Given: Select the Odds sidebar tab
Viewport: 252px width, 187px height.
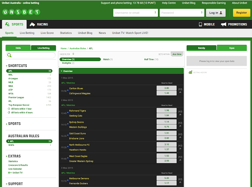Looking at the screenshot, I should [18, 48].
